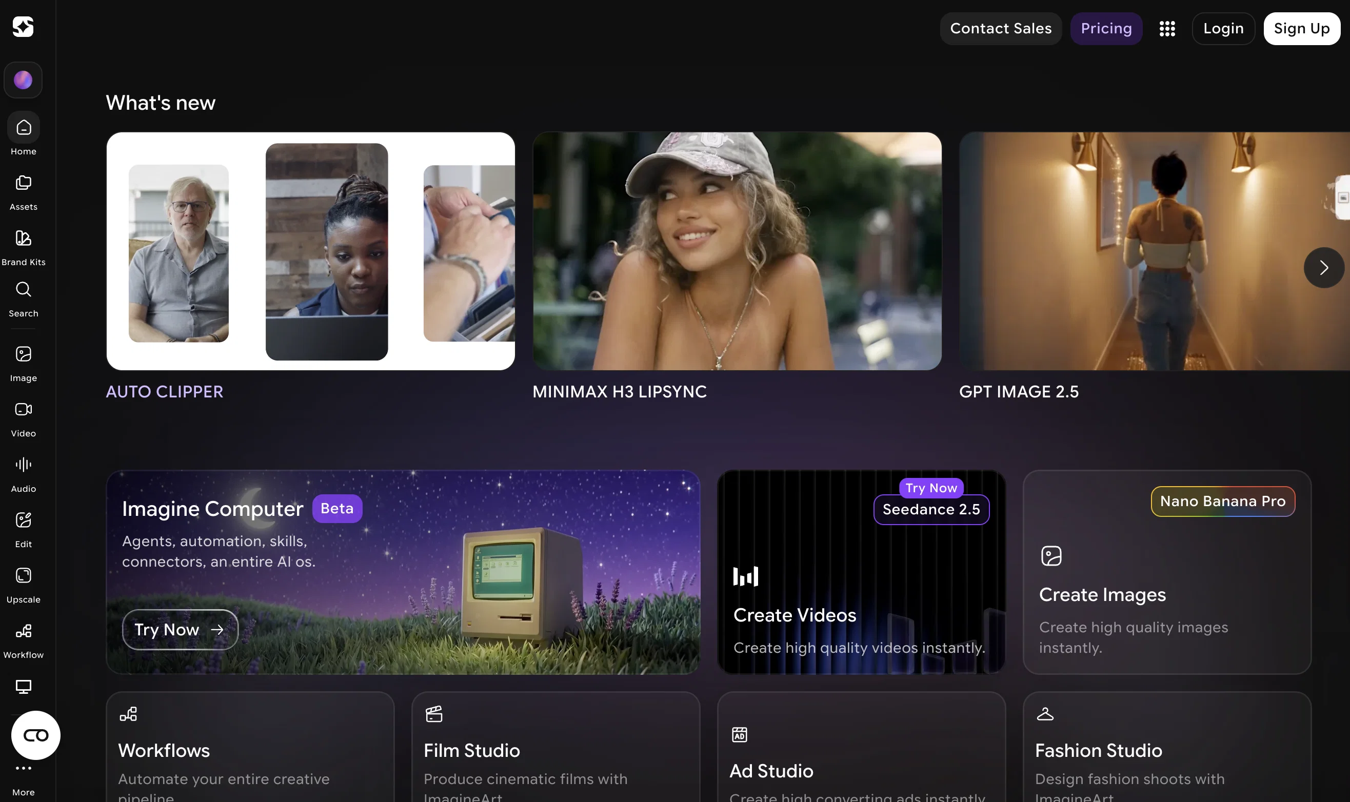Viewport: 1350px width, 802px height.
Task: Open the Workflows card
Action: (250, 747)
